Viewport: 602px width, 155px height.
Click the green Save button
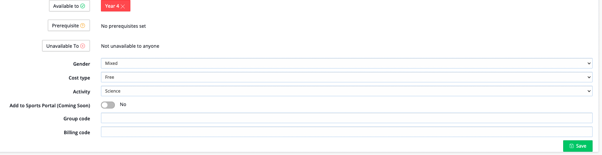click(577, 146)
